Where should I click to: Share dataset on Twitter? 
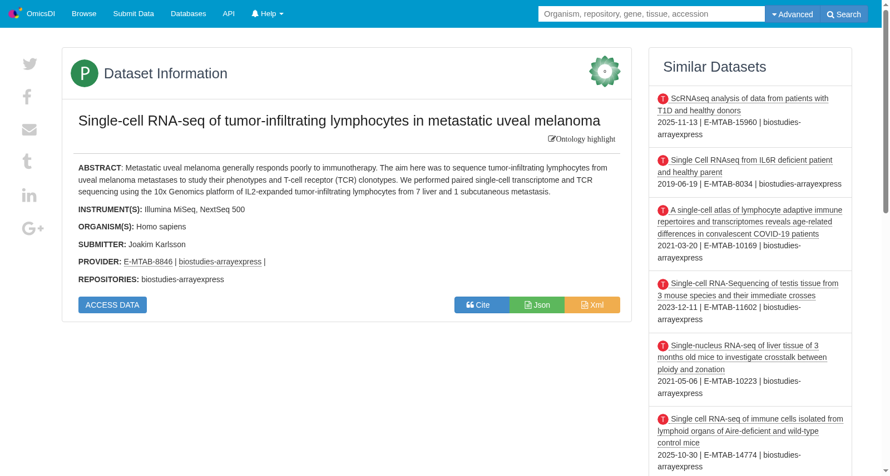pyautogui.click(x=29, y=64)
